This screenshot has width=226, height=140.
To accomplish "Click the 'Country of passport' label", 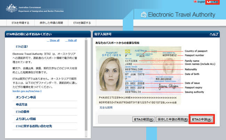I will (196, 51).
